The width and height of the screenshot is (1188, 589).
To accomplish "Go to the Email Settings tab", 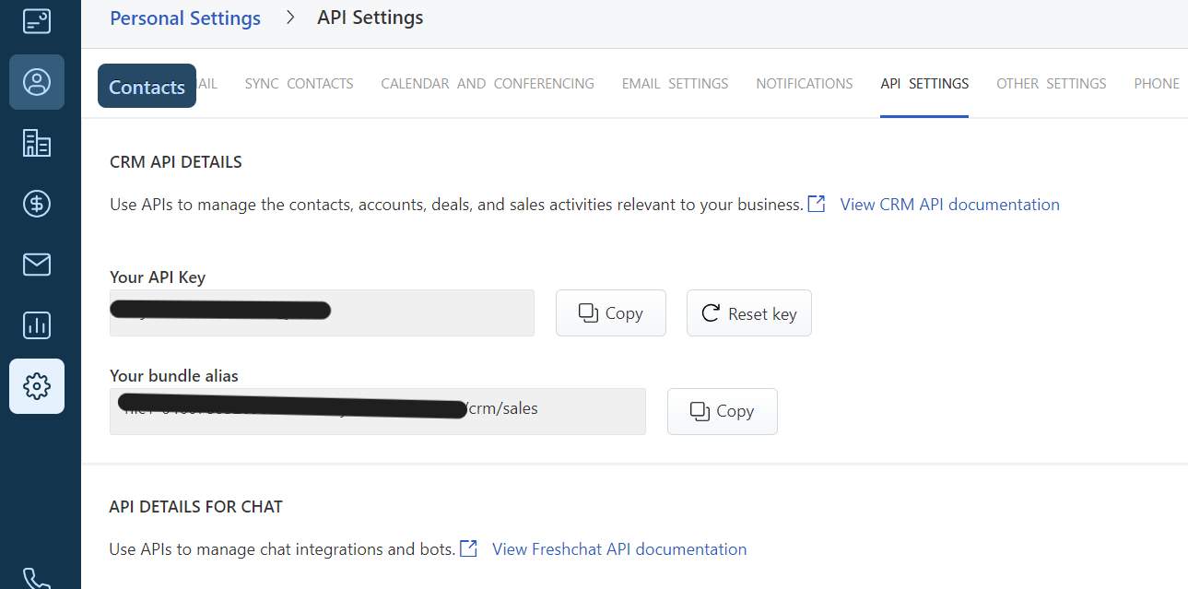I will [675, 84].
